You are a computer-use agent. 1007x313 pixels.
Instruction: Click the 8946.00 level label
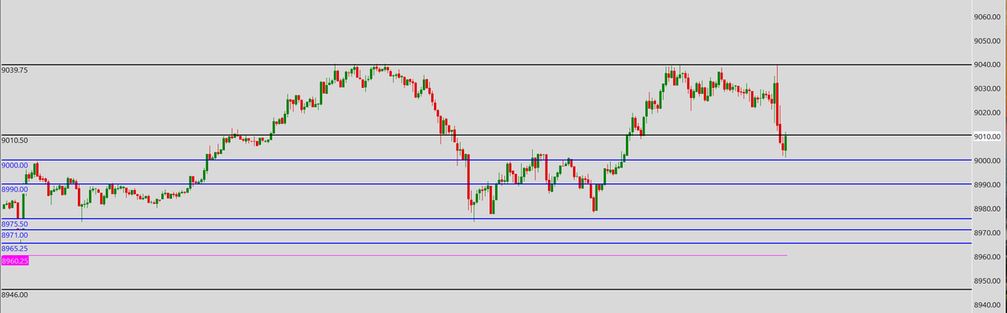tap(15, 295)
